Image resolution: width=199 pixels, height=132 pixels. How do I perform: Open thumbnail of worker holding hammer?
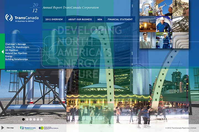[x=164, y=8]
